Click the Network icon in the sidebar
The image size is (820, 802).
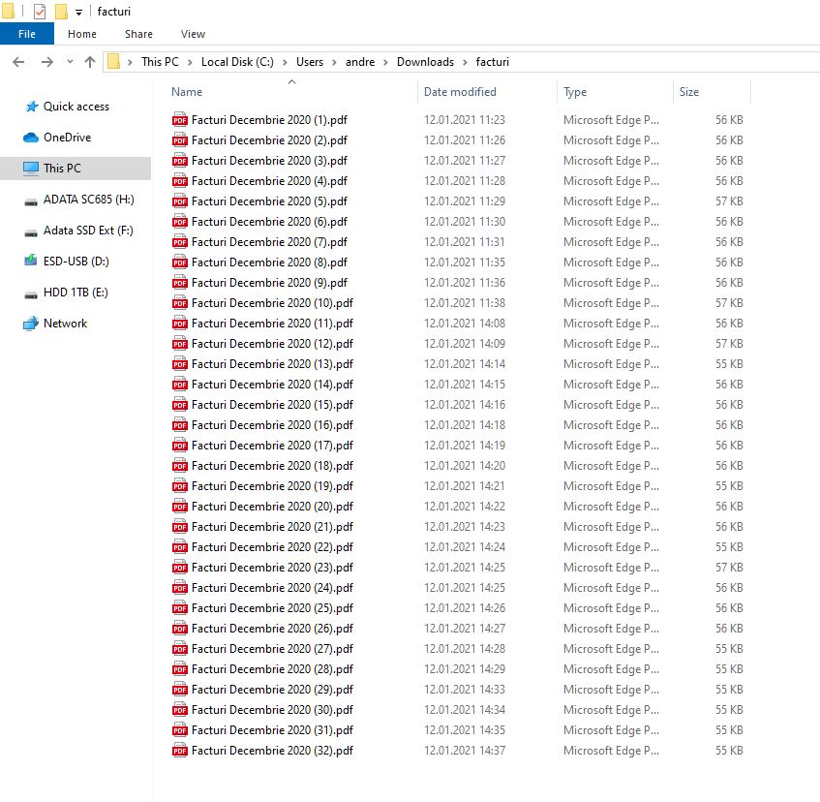pyautogui.click(x=31, y=324)
